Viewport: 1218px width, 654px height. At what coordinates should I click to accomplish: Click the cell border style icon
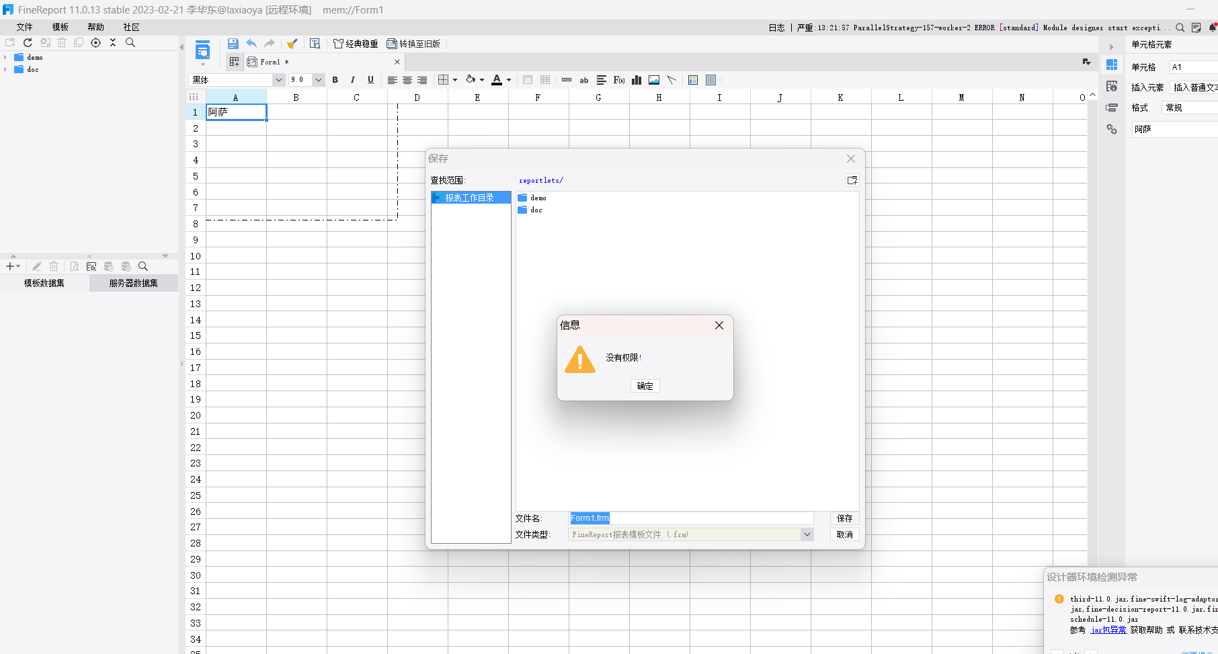[x=443, y=80]
